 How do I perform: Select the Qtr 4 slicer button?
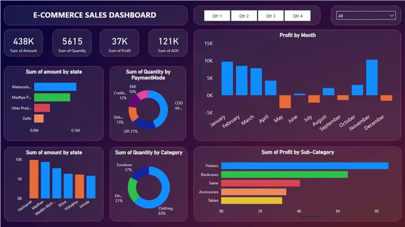click(297, 16)
